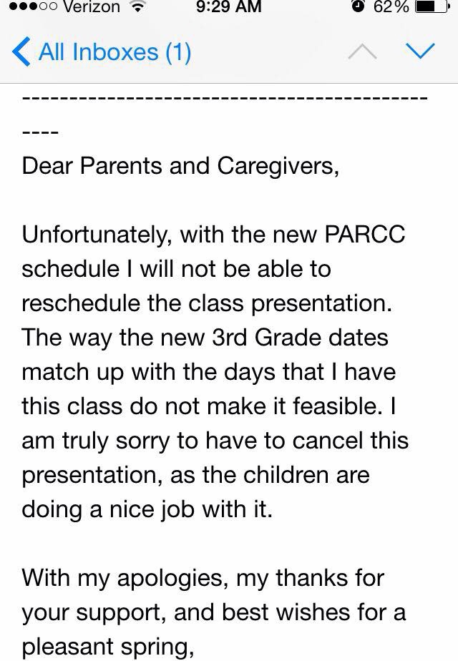Tap the 9:29 AM clock
The width and height of the screenshot is (458, 661).
tap(228, 7)
